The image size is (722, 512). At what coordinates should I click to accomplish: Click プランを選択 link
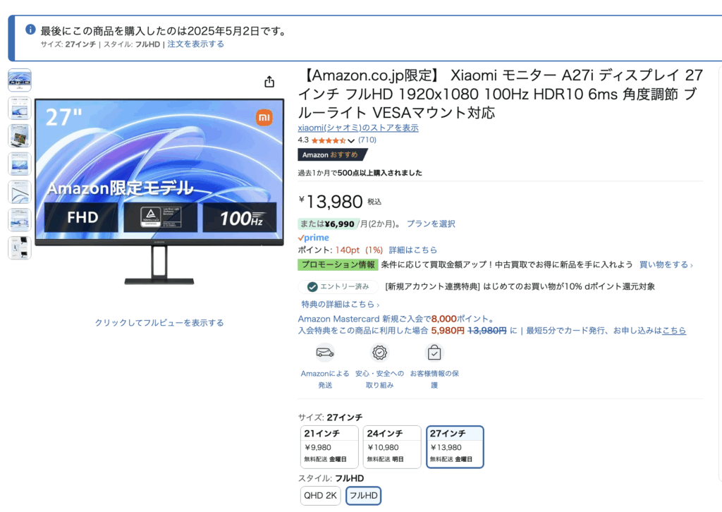[x=431, y=224]
